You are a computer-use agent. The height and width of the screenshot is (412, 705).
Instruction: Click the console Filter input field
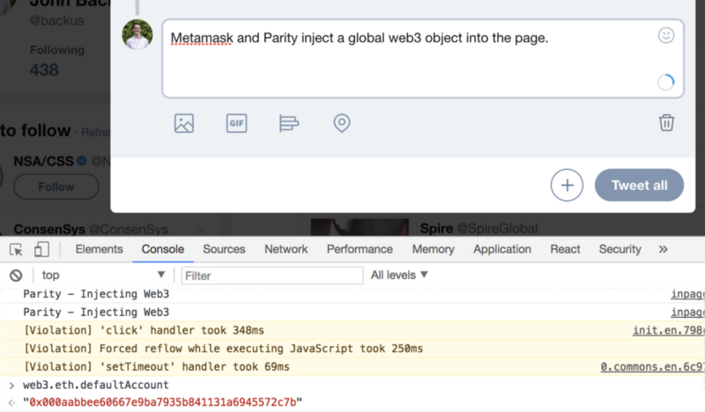click(x=272, y=276)
